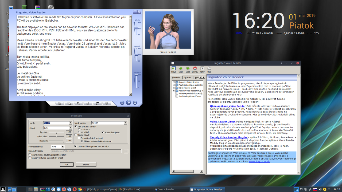Image resolution: width=342 pixels, height=192 pixels.
Task: Click the round menu list button in Voice Reader
Action: click(x=122, y=103)
